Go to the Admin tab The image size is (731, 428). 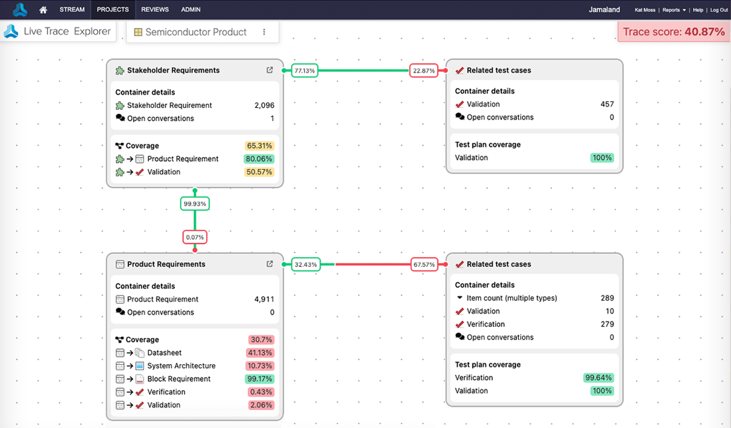coord(191,10)
